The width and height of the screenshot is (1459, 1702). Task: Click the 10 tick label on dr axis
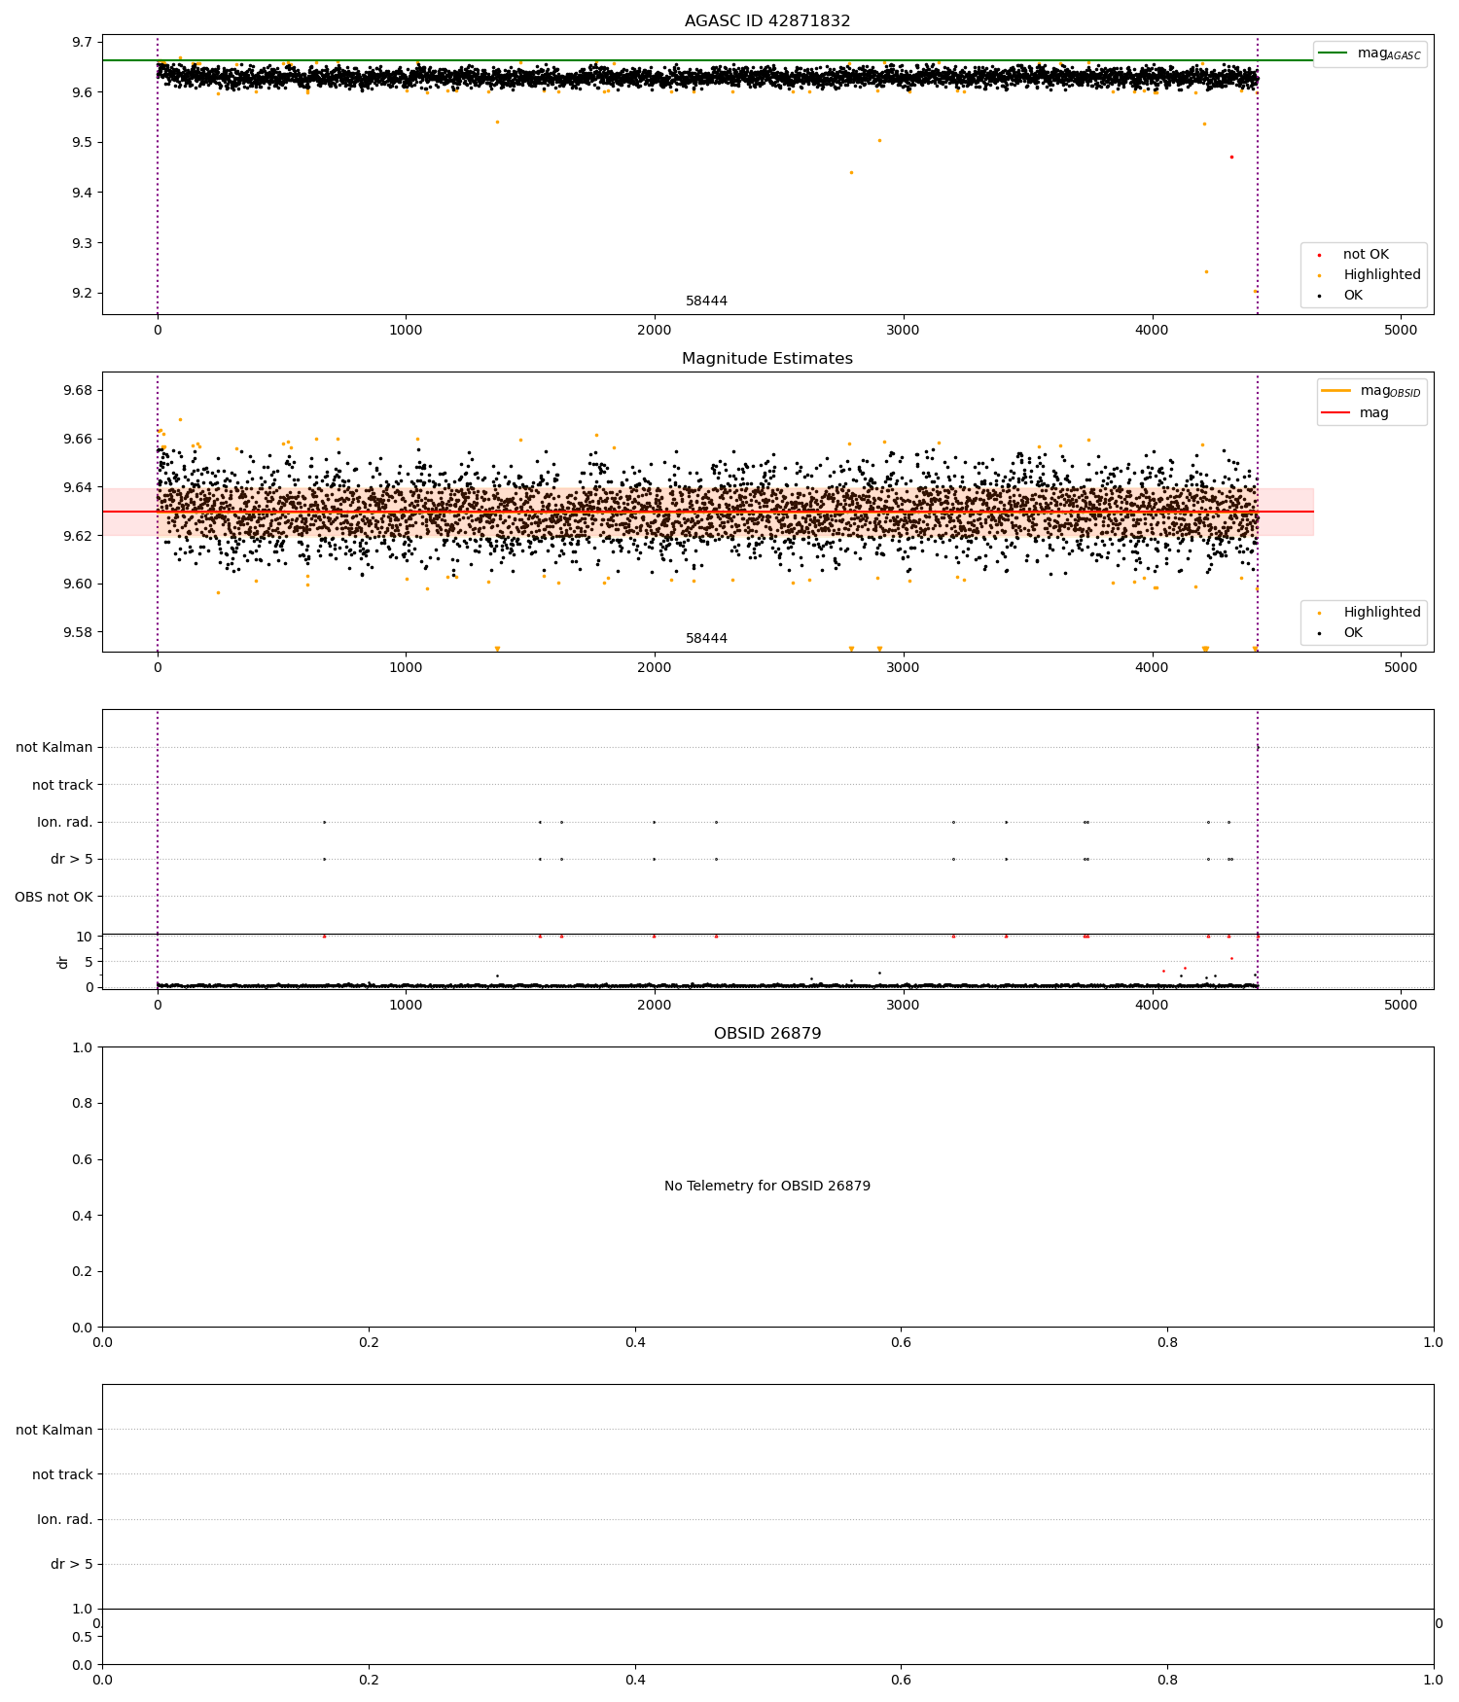coord(85,937)
